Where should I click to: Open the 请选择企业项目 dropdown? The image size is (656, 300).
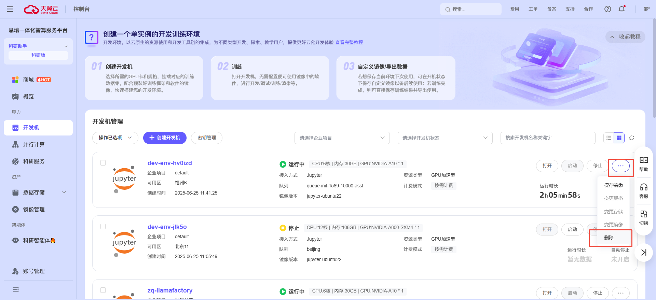342,138
